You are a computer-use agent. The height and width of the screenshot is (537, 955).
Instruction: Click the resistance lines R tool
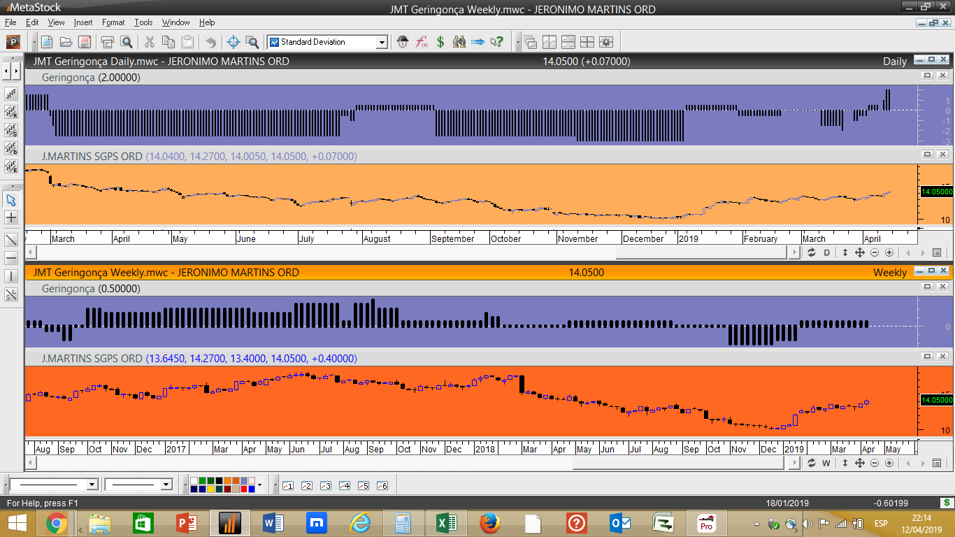[11, 112]
